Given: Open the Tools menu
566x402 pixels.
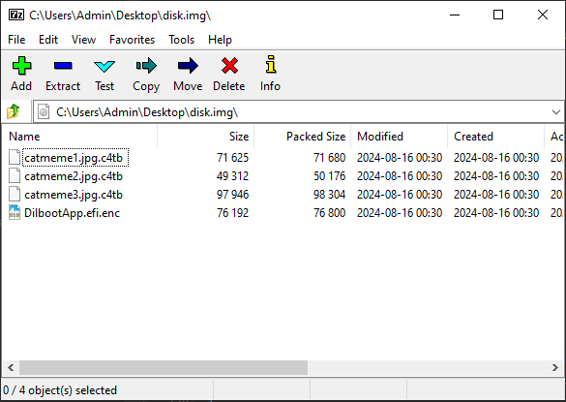Looking at the screenshot, I should 181,40.
